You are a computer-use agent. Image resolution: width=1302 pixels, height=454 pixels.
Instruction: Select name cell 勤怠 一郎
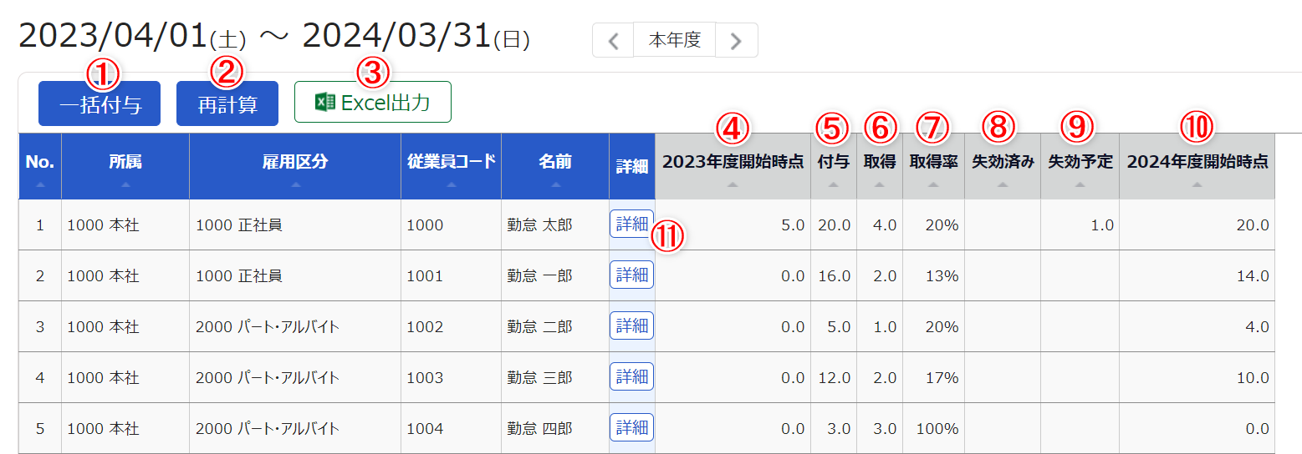point(555,275)
